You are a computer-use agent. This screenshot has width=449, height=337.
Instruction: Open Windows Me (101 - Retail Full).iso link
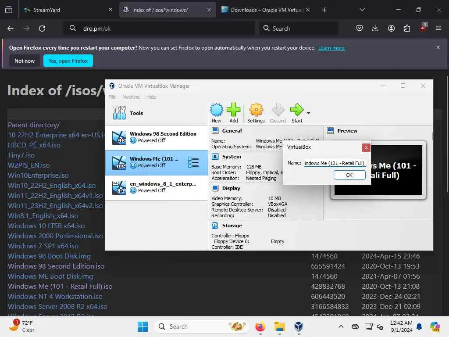pos(60,286)
